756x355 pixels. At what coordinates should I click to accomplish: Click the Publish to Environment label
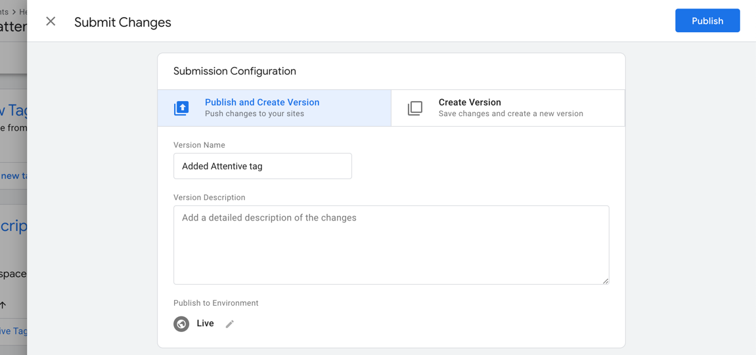click(215, 303)
